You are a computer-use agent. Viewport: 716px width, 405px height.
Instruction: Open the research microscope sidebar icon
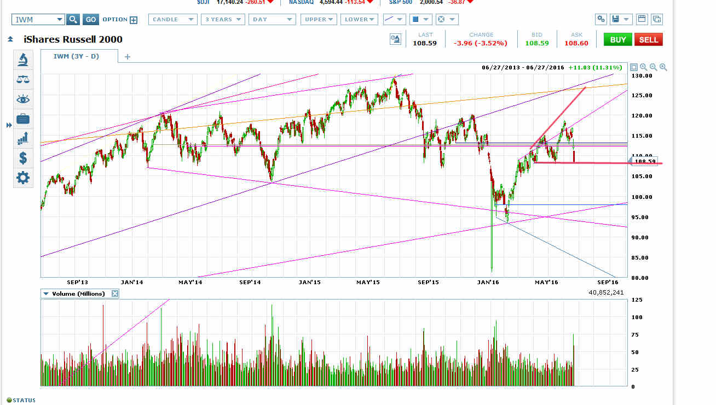(24, 60)
